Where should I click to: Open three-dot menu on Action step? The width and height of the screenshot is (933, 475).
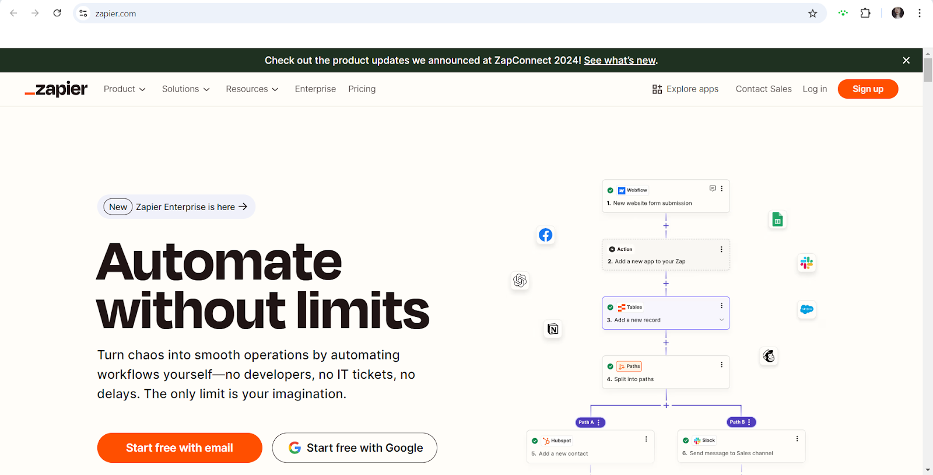pyautogui.click(x=721, y=249)
